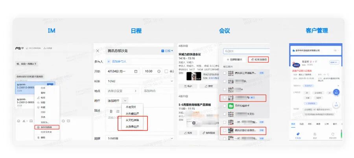Open the dropdown button right of 陈亚军's name
Image resolution: width=354 pixels, height=158 pixels.
coord(334,62)
